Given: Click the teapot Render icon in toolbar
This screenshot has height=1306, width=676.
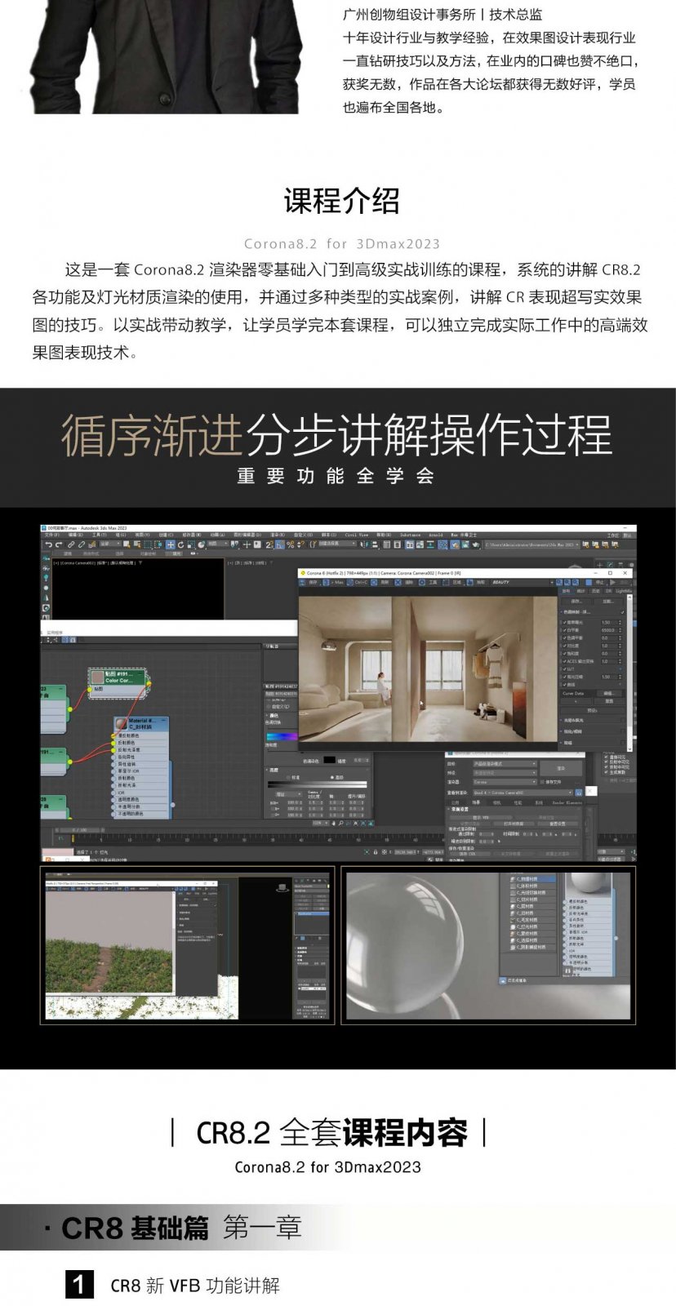Looking at the screenshot, I should pos(475,544).
